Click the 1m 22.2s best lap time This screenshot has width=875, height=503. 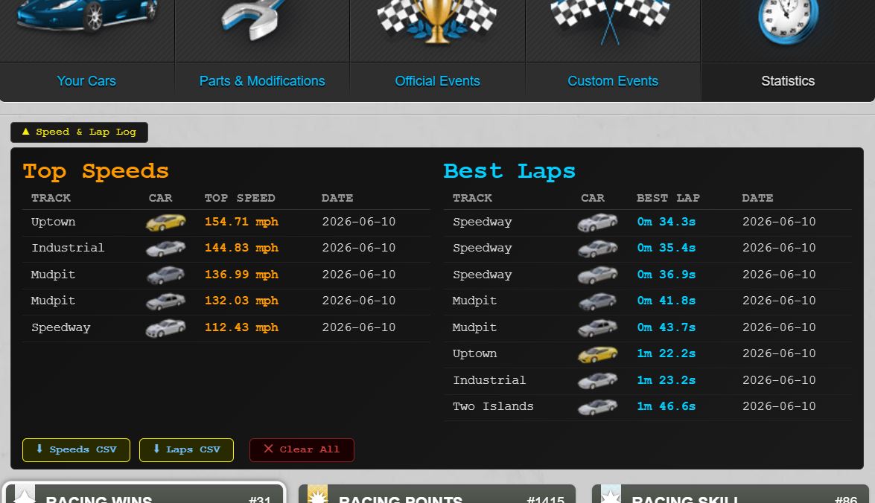[666, 354]
